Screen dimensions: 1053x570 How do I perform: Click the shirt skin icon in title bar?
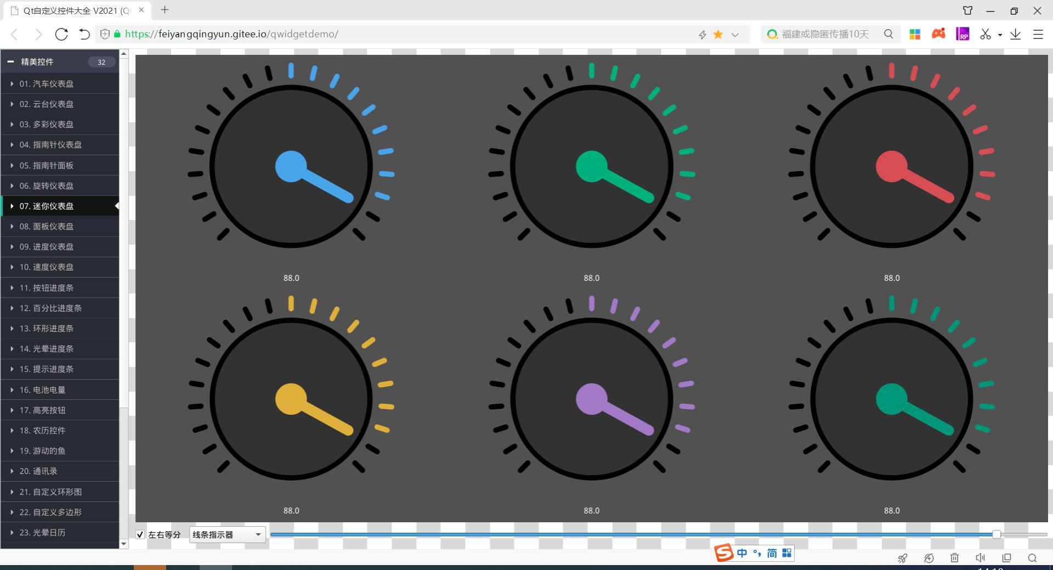coord(968,10)
